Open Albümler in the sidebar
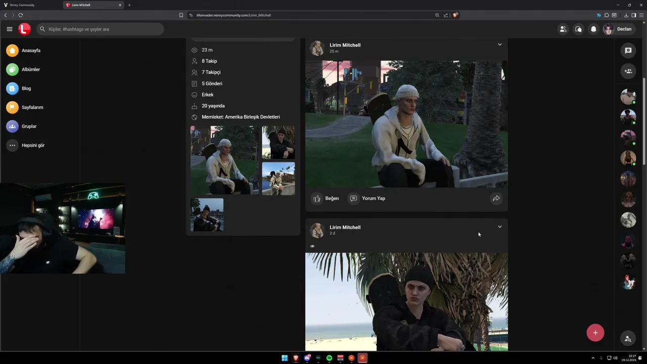The image size is (647, 364). point(23,69)
